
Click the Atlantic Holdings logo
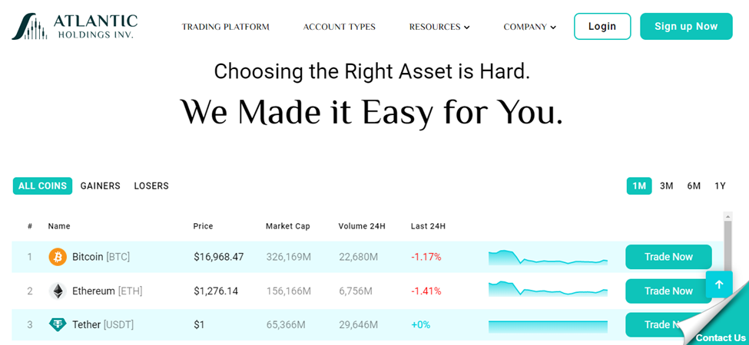(x=75, y=27)
